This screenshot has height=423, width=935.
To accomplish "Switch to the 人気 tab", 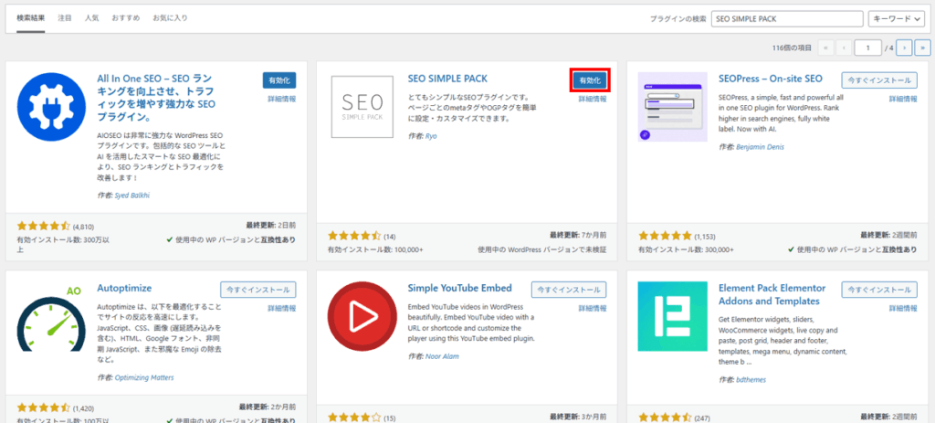I will pos(92,18).
